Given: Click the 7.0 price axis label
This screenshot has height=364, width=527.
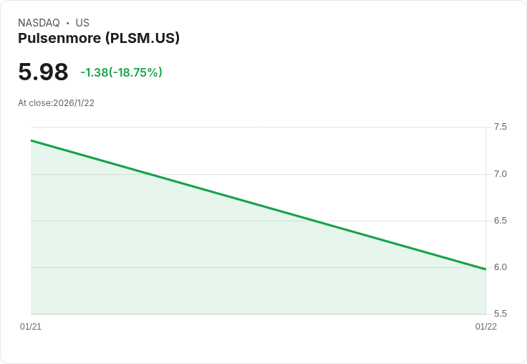Looking at the screenshot, I should [500, 174].
